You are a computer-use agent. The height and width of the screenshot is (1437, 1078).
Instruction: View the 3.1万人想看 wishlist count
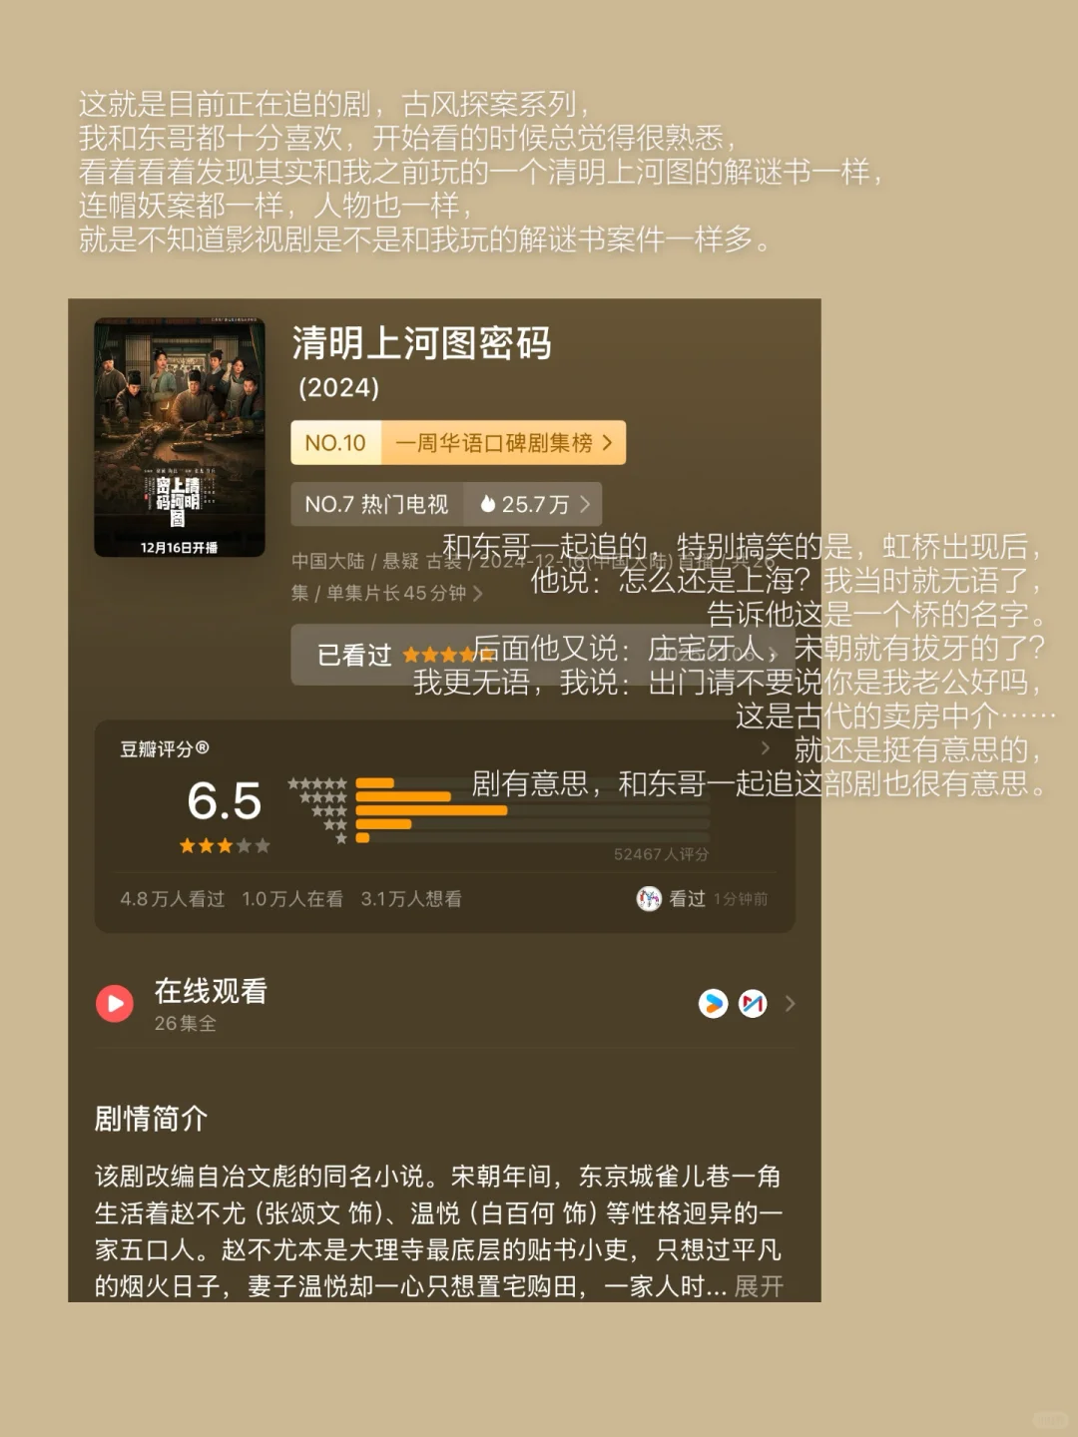[x=411, y=899]
